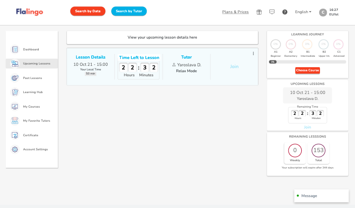This screenshot has width=355, height=208.
Task: Open Learning Hub menu item
Action: click(x=32, y=92)
